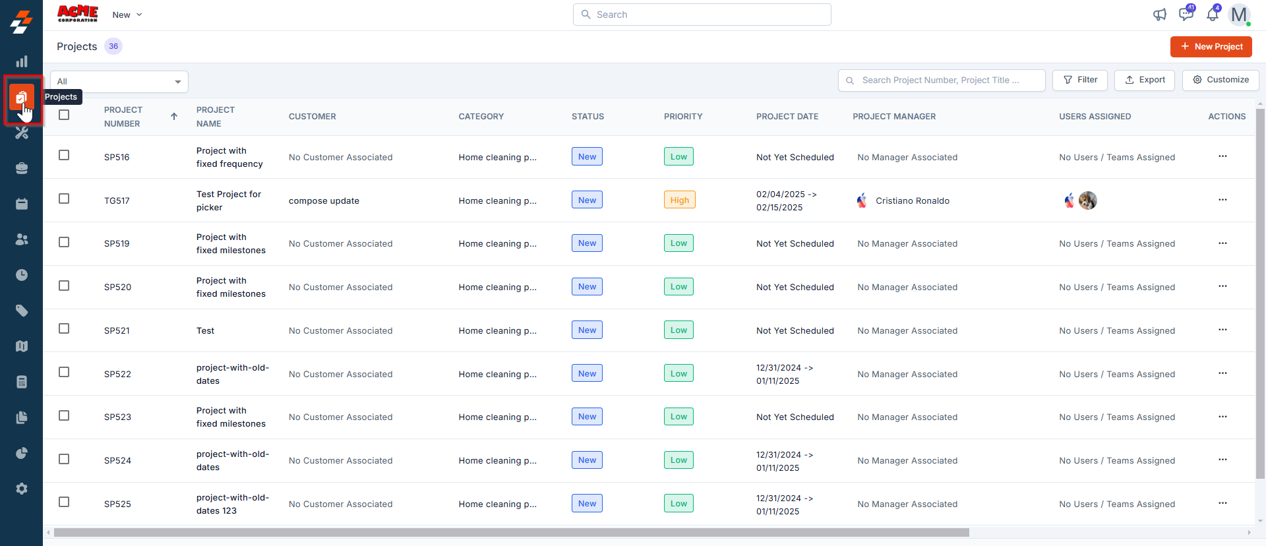
Task: Click the wrench tools sidebar icon
Action: click(22, 133)
